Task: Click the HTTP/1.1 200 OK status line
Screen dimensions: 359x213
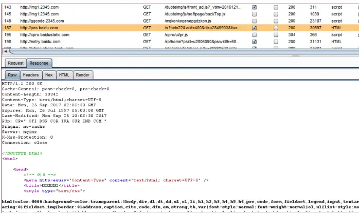Action: click(x=22, y=84)
